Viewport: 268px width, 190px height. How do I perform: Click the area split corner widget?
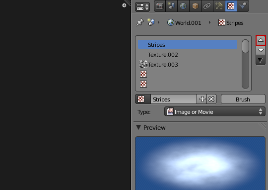point(128,2)
